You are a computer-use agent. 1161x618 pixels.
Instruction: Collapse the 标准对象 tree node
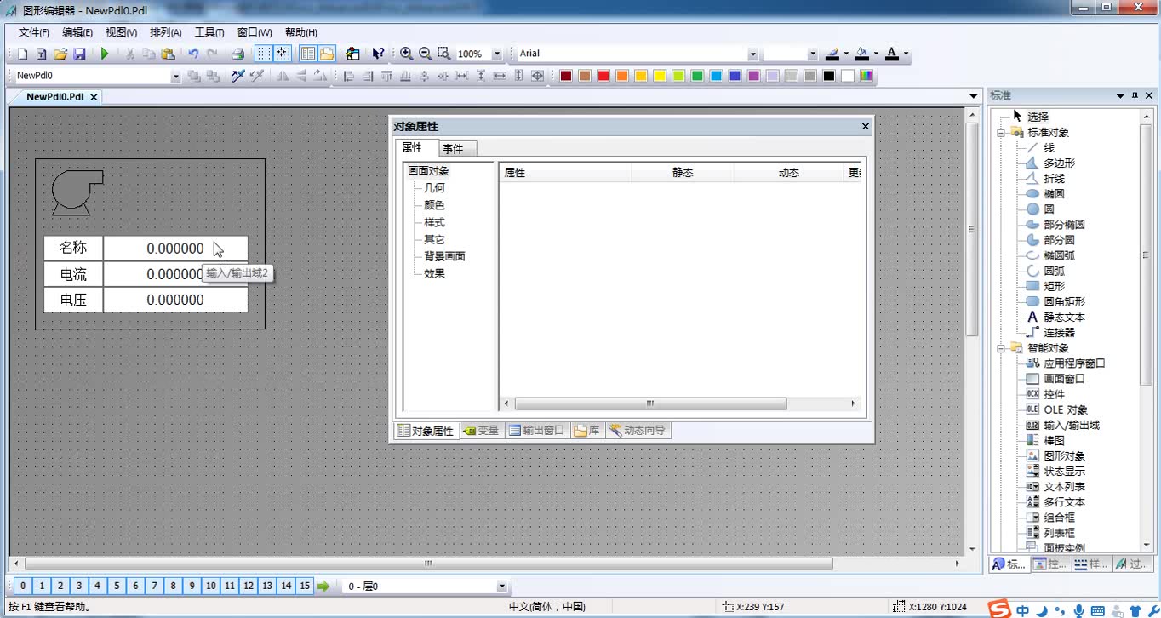(1002, 132)
